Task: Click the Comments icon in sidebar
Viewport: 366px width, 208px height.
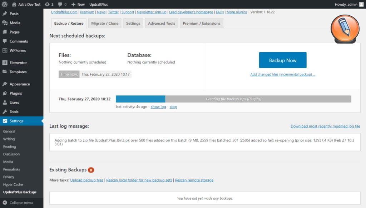Action: (5, 41)
